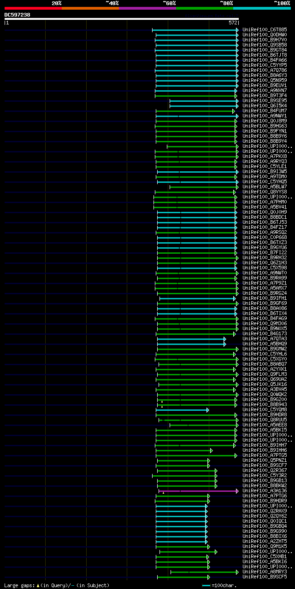Open hit UniRef100_Q0DHW0
Image resolution: width=295 pixels, height=589 pixels.
[265, 35]
